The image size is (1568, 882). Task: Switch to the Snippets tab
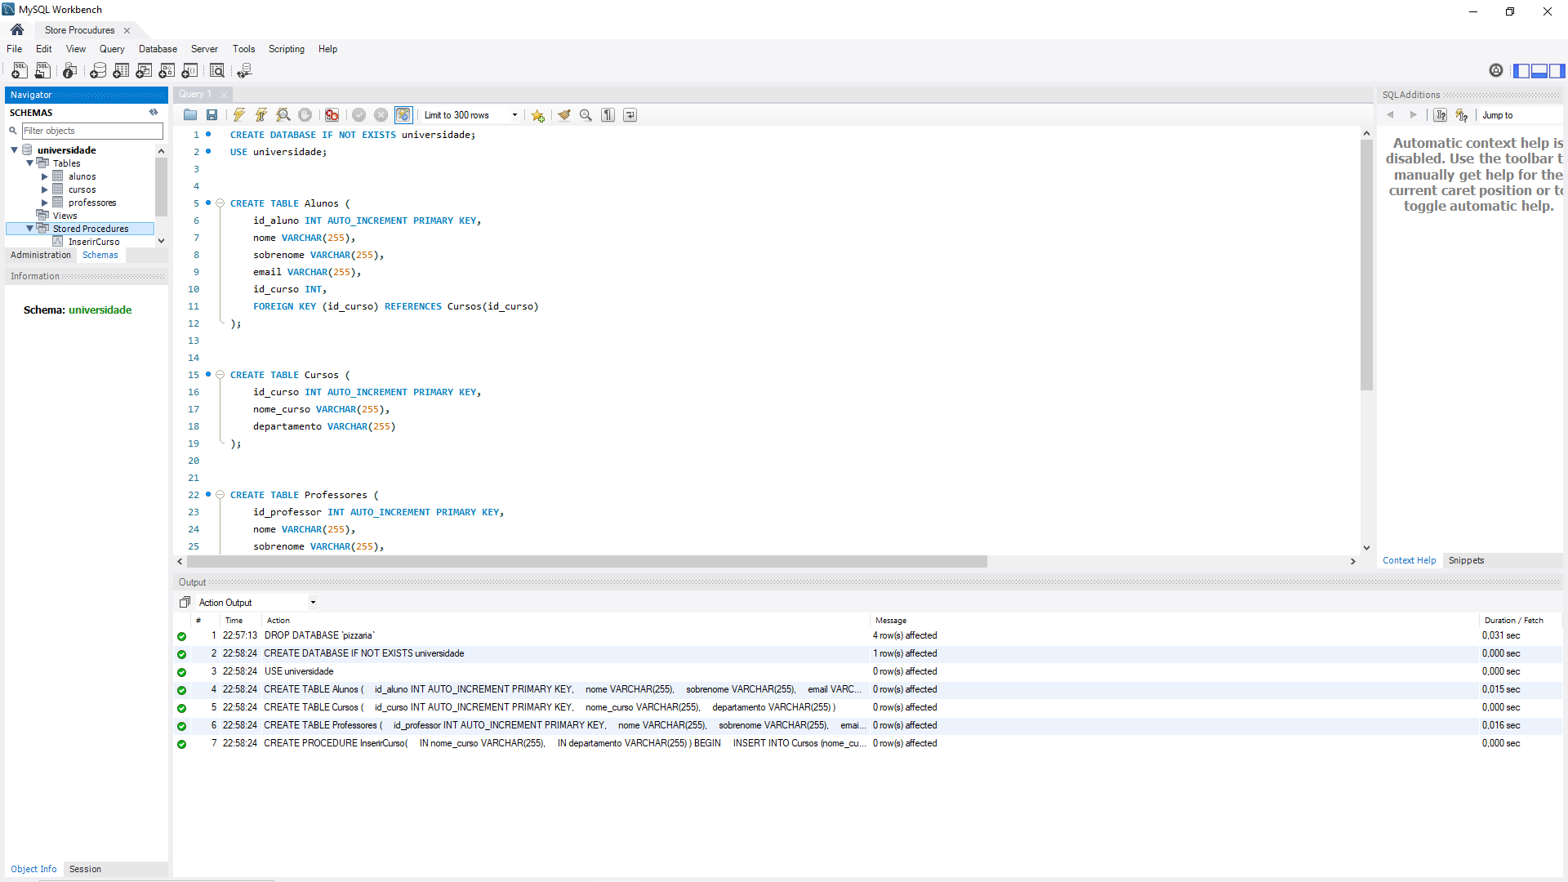pos(1466,560)
